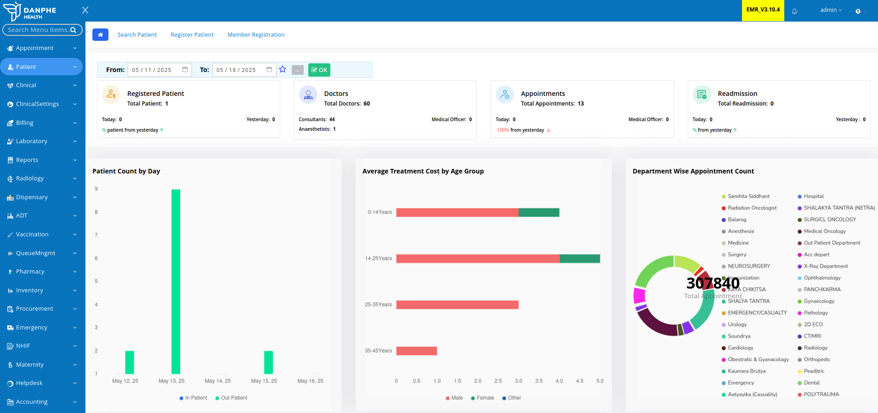The width and height of the screenshot is (878, 413).
Task: Toggle the Female legend series
Action: [482, 398]
